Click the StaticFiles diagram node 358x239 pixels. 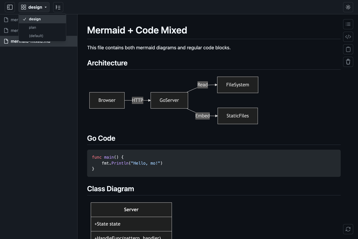click(x=238, y=116)
